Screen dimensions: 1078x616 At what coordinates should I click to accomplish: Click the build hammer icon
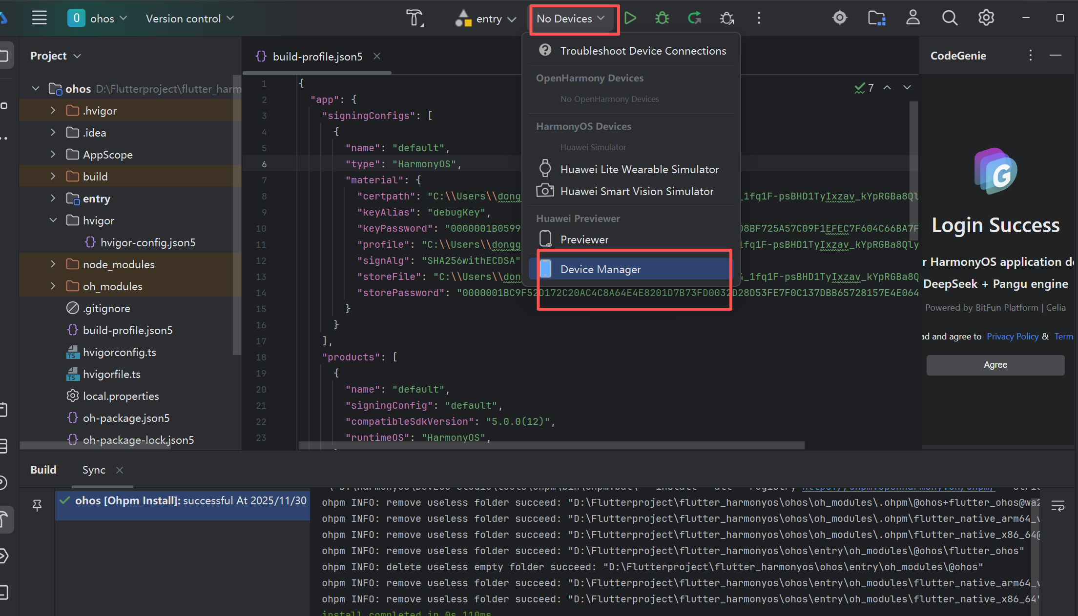[x=415, y=19]
